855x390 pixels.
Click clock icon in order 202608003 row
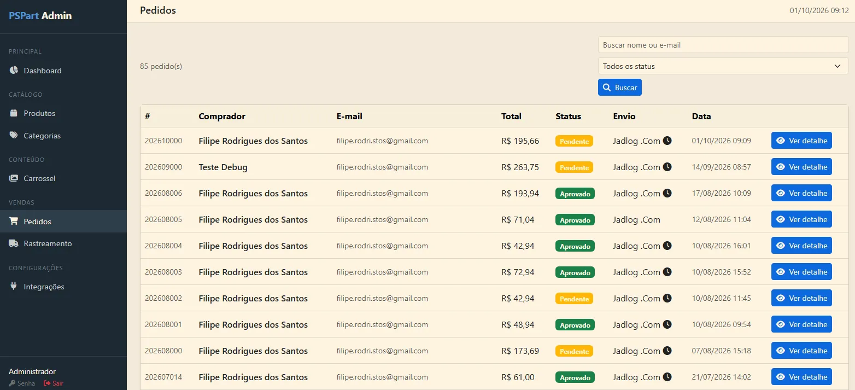[667, 272]
